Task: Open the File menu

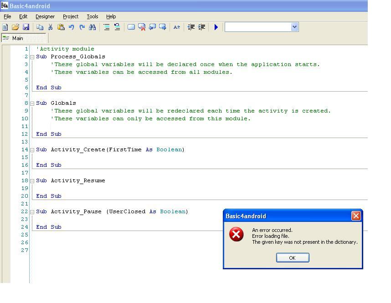Action: (7, 16)
